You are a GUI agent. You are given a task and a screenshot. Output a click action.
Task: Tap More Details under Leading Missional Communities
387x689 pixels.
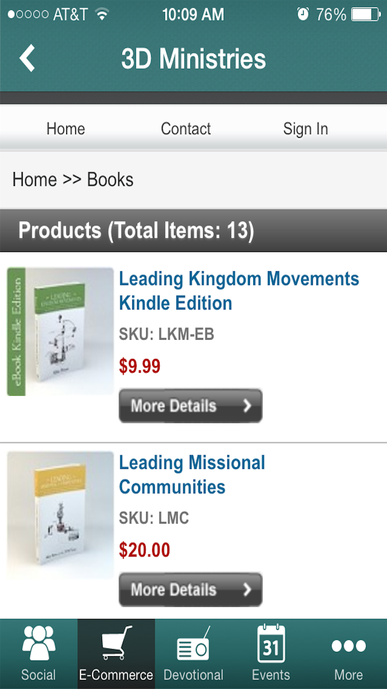[x=190, y=589]
